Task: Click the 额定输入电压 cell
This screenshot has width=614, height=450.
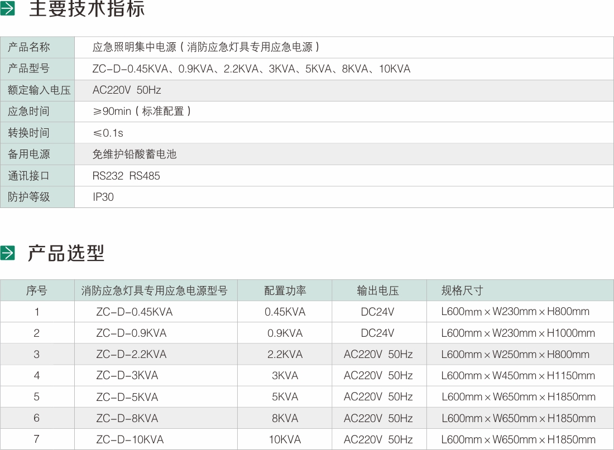Action: [x=32, y=90]
